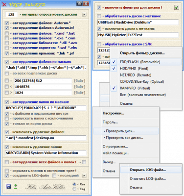This screenshot has width=184, height=196.
Task: Tick the small checkbox next to the tilde
Action: pyautogui.click(x=84, y=162)
